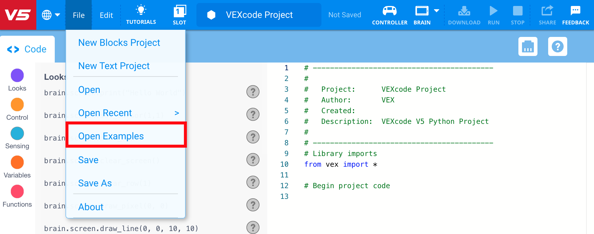
Task: Download the project to the brain
Action: [x=464, y=15]
